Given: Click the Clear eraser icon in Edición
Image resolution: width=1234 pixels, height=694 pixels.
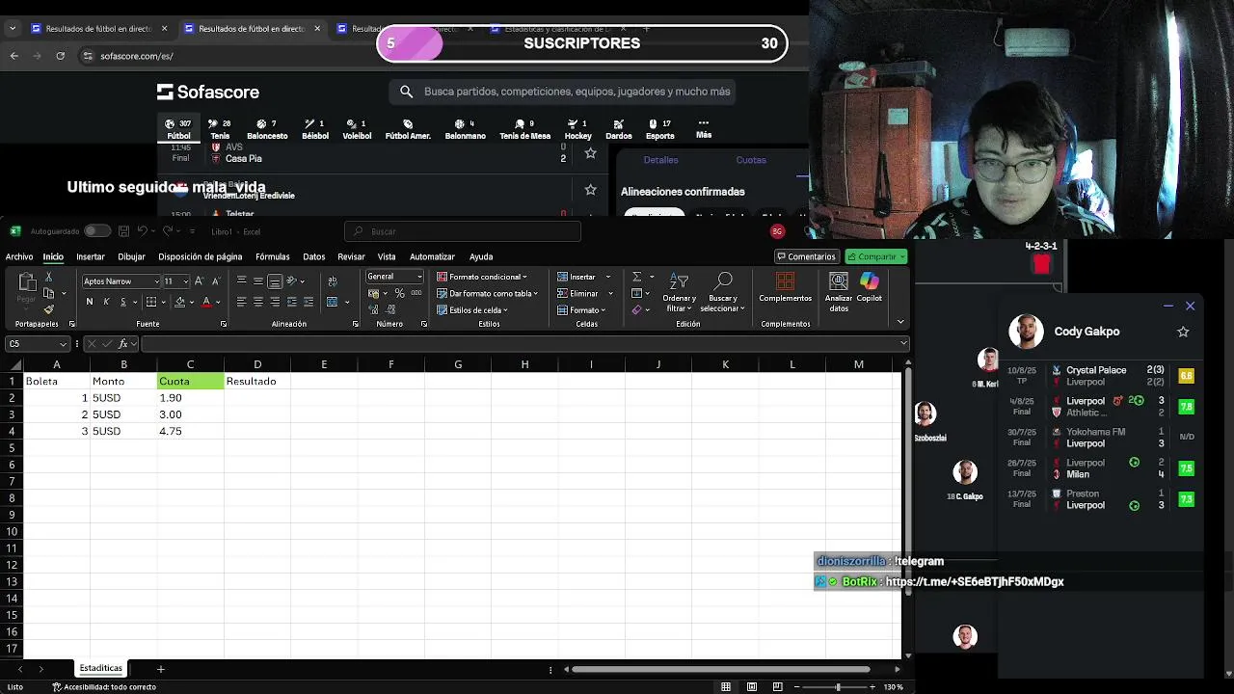Looking at the screenshot, I should [x=637, y=310].
